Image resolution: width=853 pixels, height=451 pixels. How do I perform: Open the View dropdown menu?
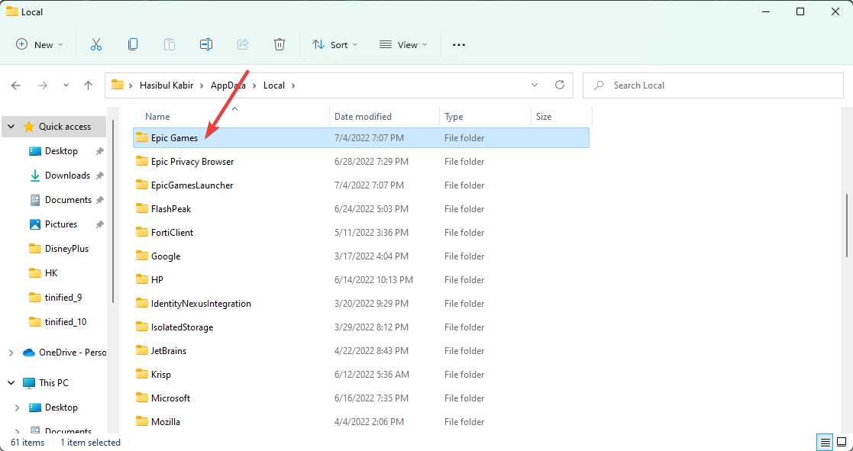403,44
